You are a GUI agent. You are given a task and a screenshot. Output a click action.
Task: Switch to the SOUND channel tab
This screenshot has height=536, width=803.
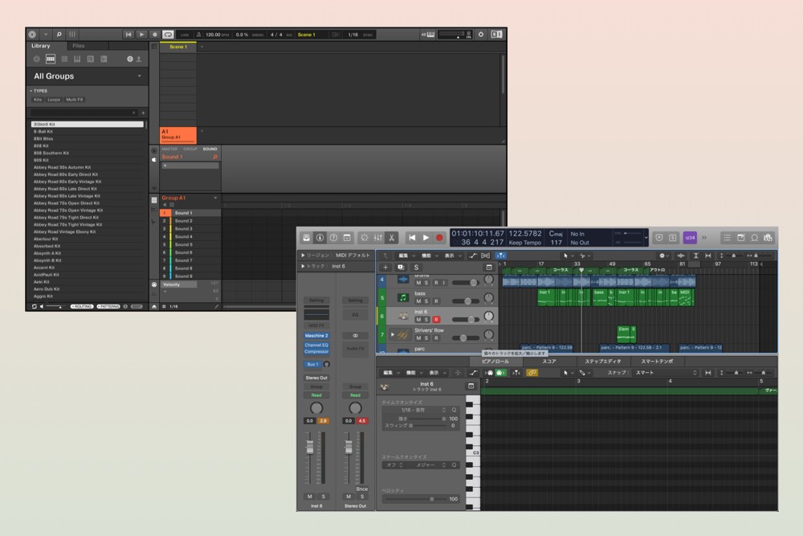click(210, 149)
